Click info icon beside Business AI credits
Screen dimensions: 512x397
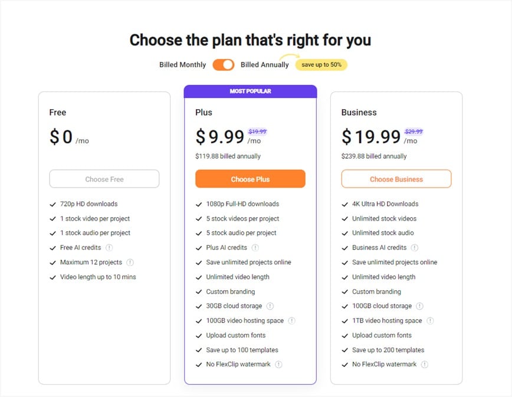tap(415, 248)
